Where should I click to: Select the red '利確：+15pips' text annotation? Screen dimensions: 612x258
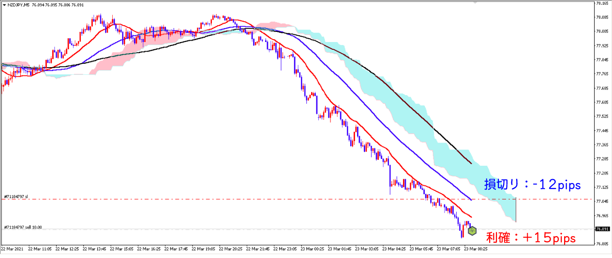(531, 238)
